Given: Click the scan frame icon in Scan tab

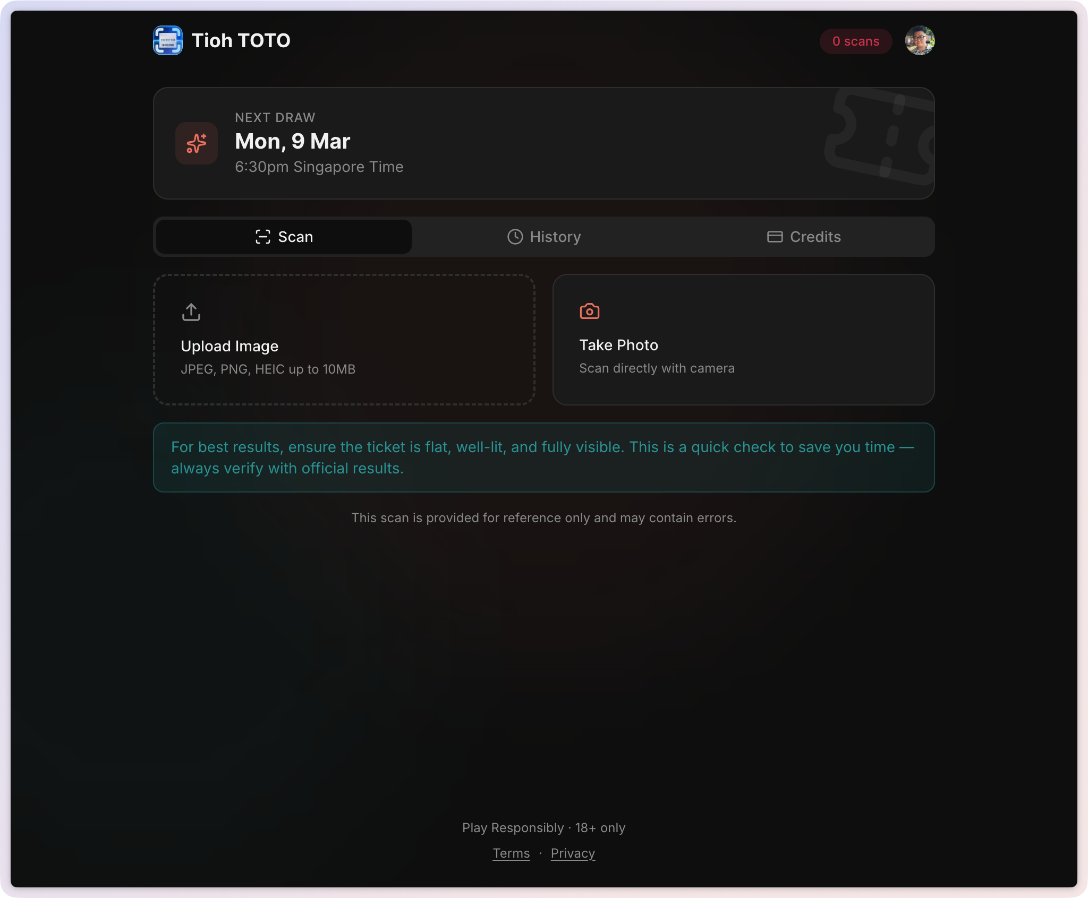Looking at the screenshot, I should (x=263, y=237).
